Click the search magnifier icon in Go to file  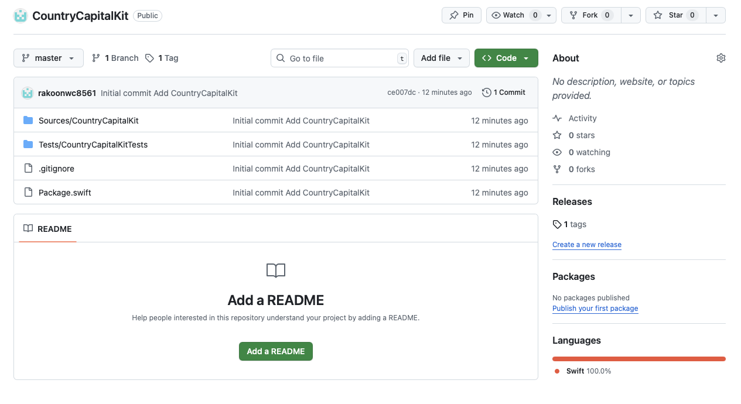click(x=281, y=58)
